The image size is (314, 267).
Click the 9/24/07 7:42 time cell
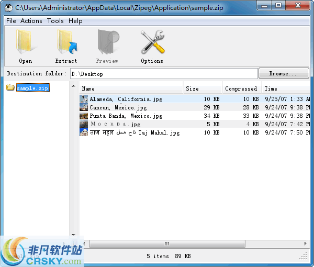[x=287, y=124]
